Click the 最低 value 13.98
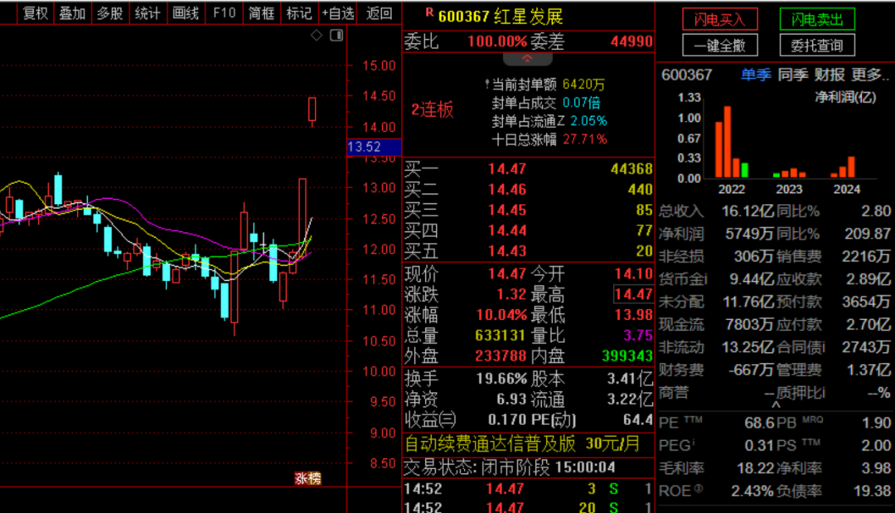Image resolution: width=895 pixels, height=513 pixels. 634,315
